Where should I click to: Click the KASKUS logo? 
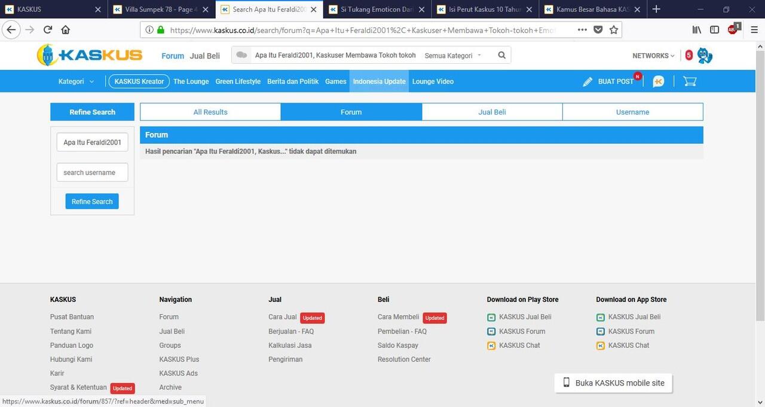(x=90, y=55)
